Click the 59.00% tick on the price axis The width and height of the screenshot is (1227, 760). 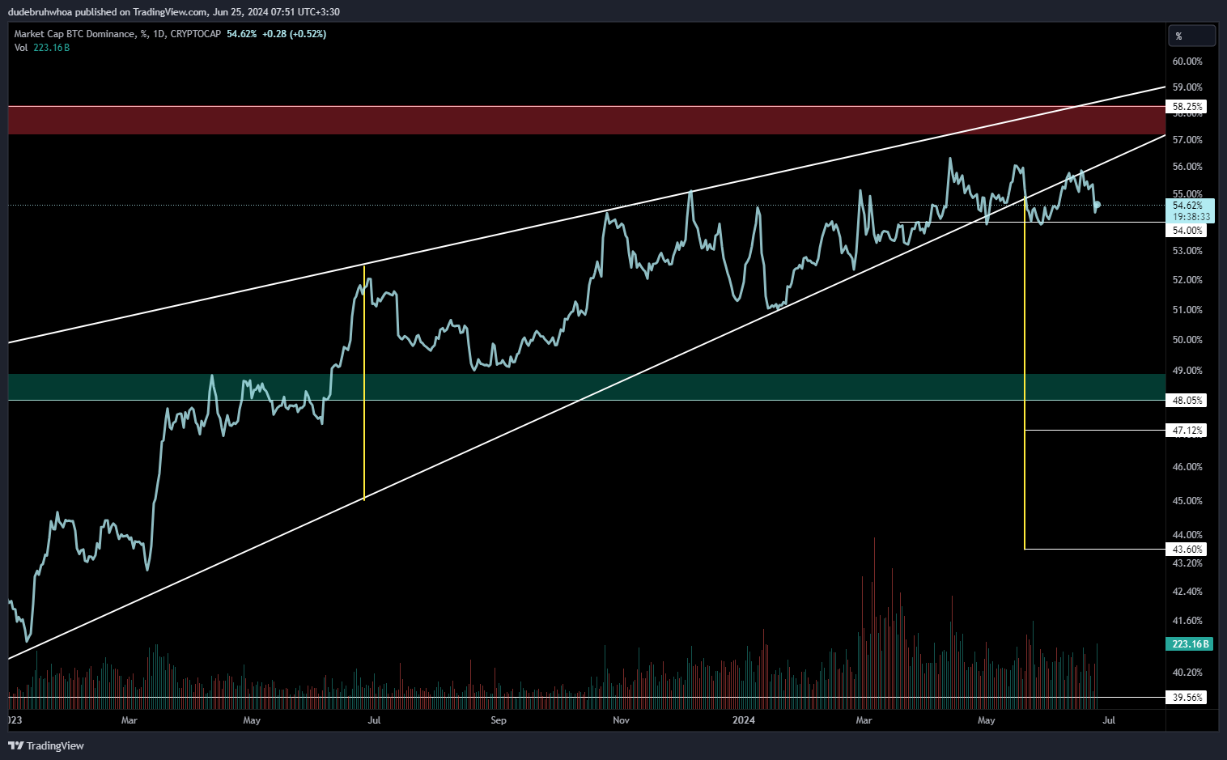(1187, 87)
